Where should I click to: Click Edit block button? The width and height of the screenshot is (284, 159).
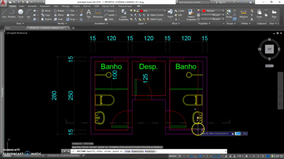click(x=178, y=15)
